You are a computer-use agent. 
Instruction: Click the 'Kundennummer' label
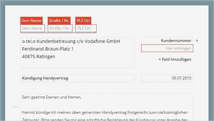[176, 41]
